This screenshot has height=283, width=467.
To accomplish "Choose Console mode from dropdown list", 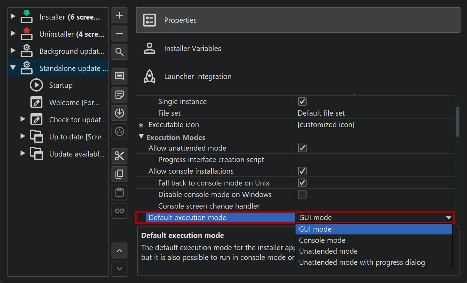I will [322, 240].
